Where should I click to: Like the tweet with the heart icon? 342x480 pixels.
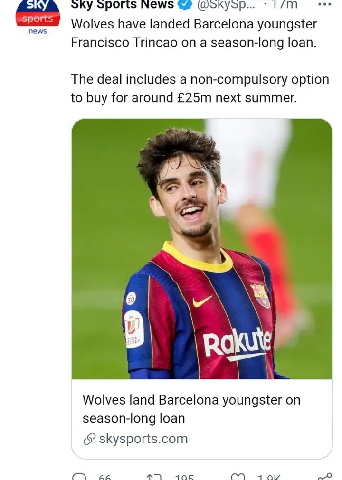pos(238,476)
